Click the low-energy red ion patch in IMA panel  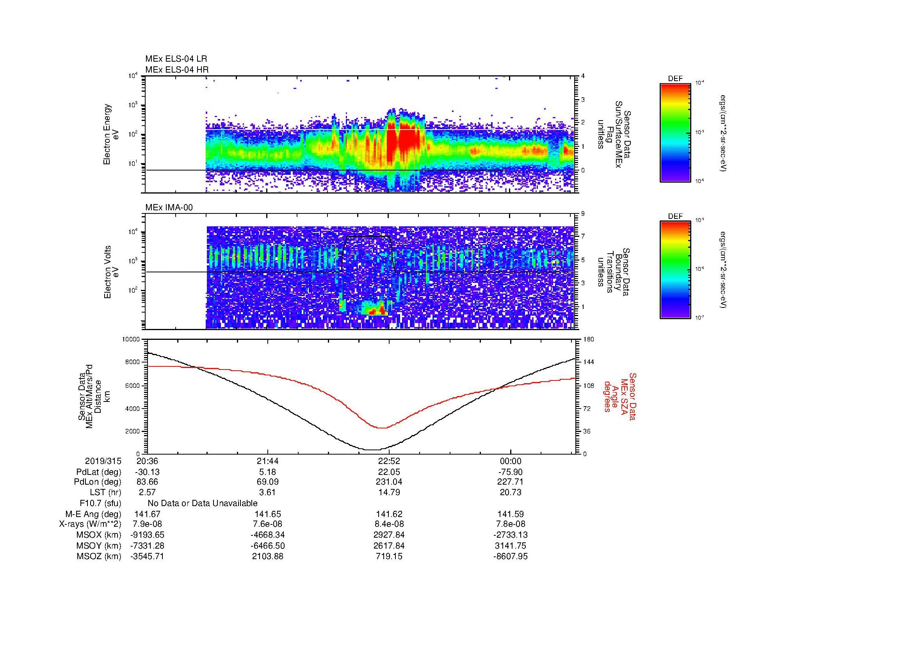[x=377, y=311]
